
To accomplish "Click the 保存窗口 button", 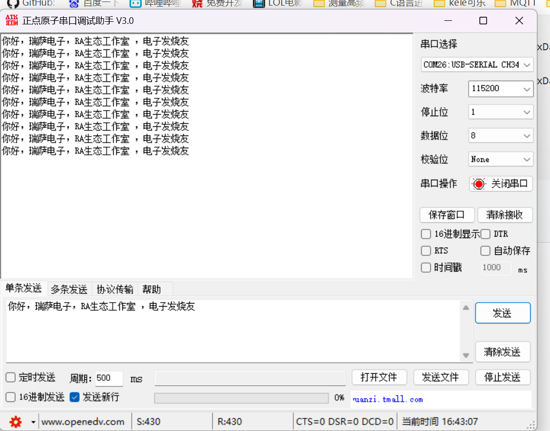I will [447, 215].
